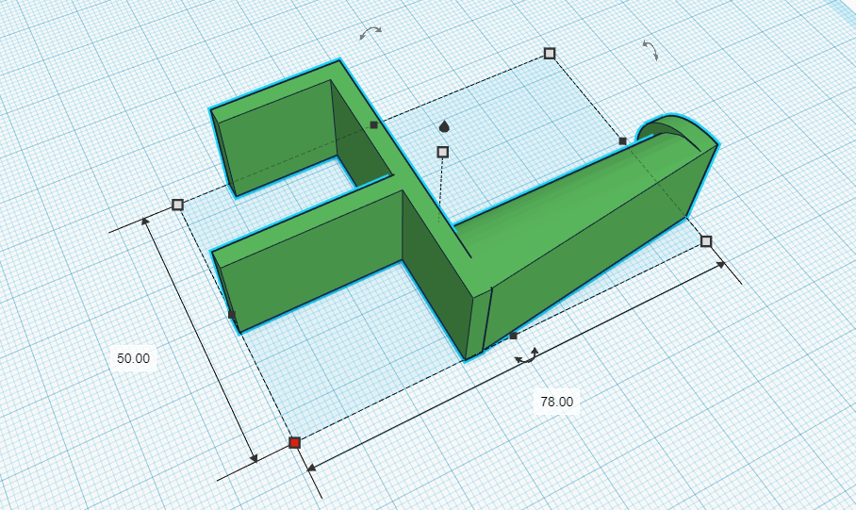Edit the 78.00 dimension value
Viewport: 856px width, 510px height.
[557, 402]
